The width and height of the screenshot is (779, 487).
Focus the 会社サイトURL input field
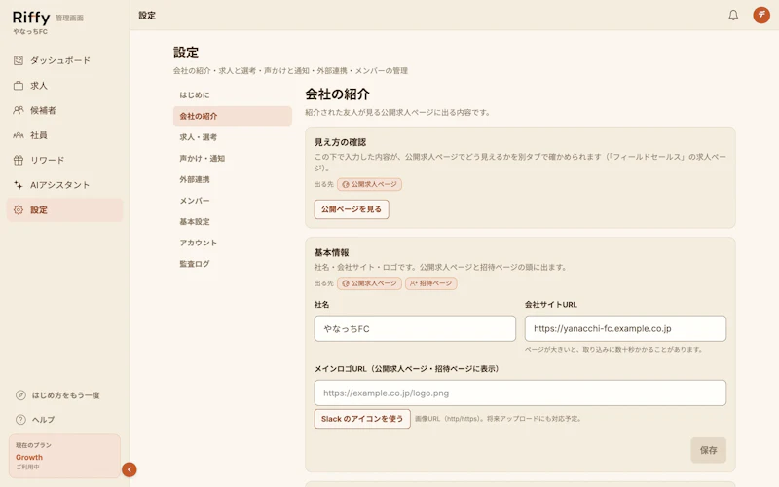pyautogui.click(x=625, y=328)
